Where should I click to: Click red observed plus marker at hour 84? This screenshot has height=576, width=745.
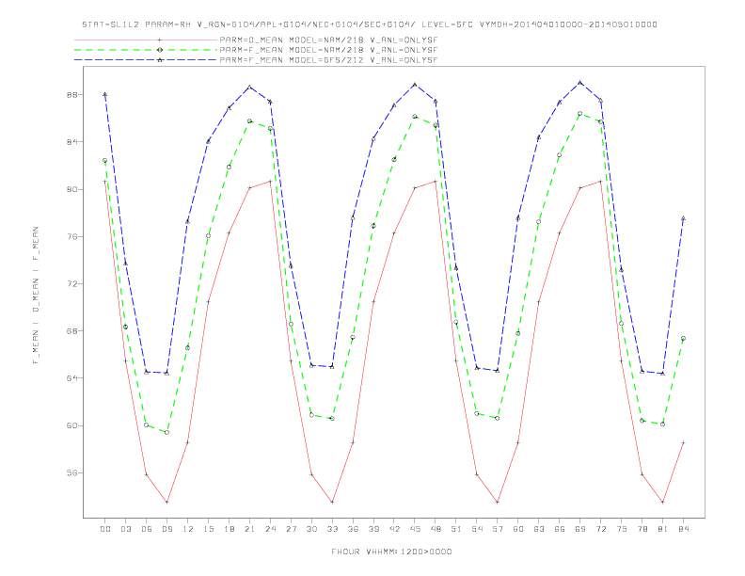pyautogui.click(x=683, y=442)
